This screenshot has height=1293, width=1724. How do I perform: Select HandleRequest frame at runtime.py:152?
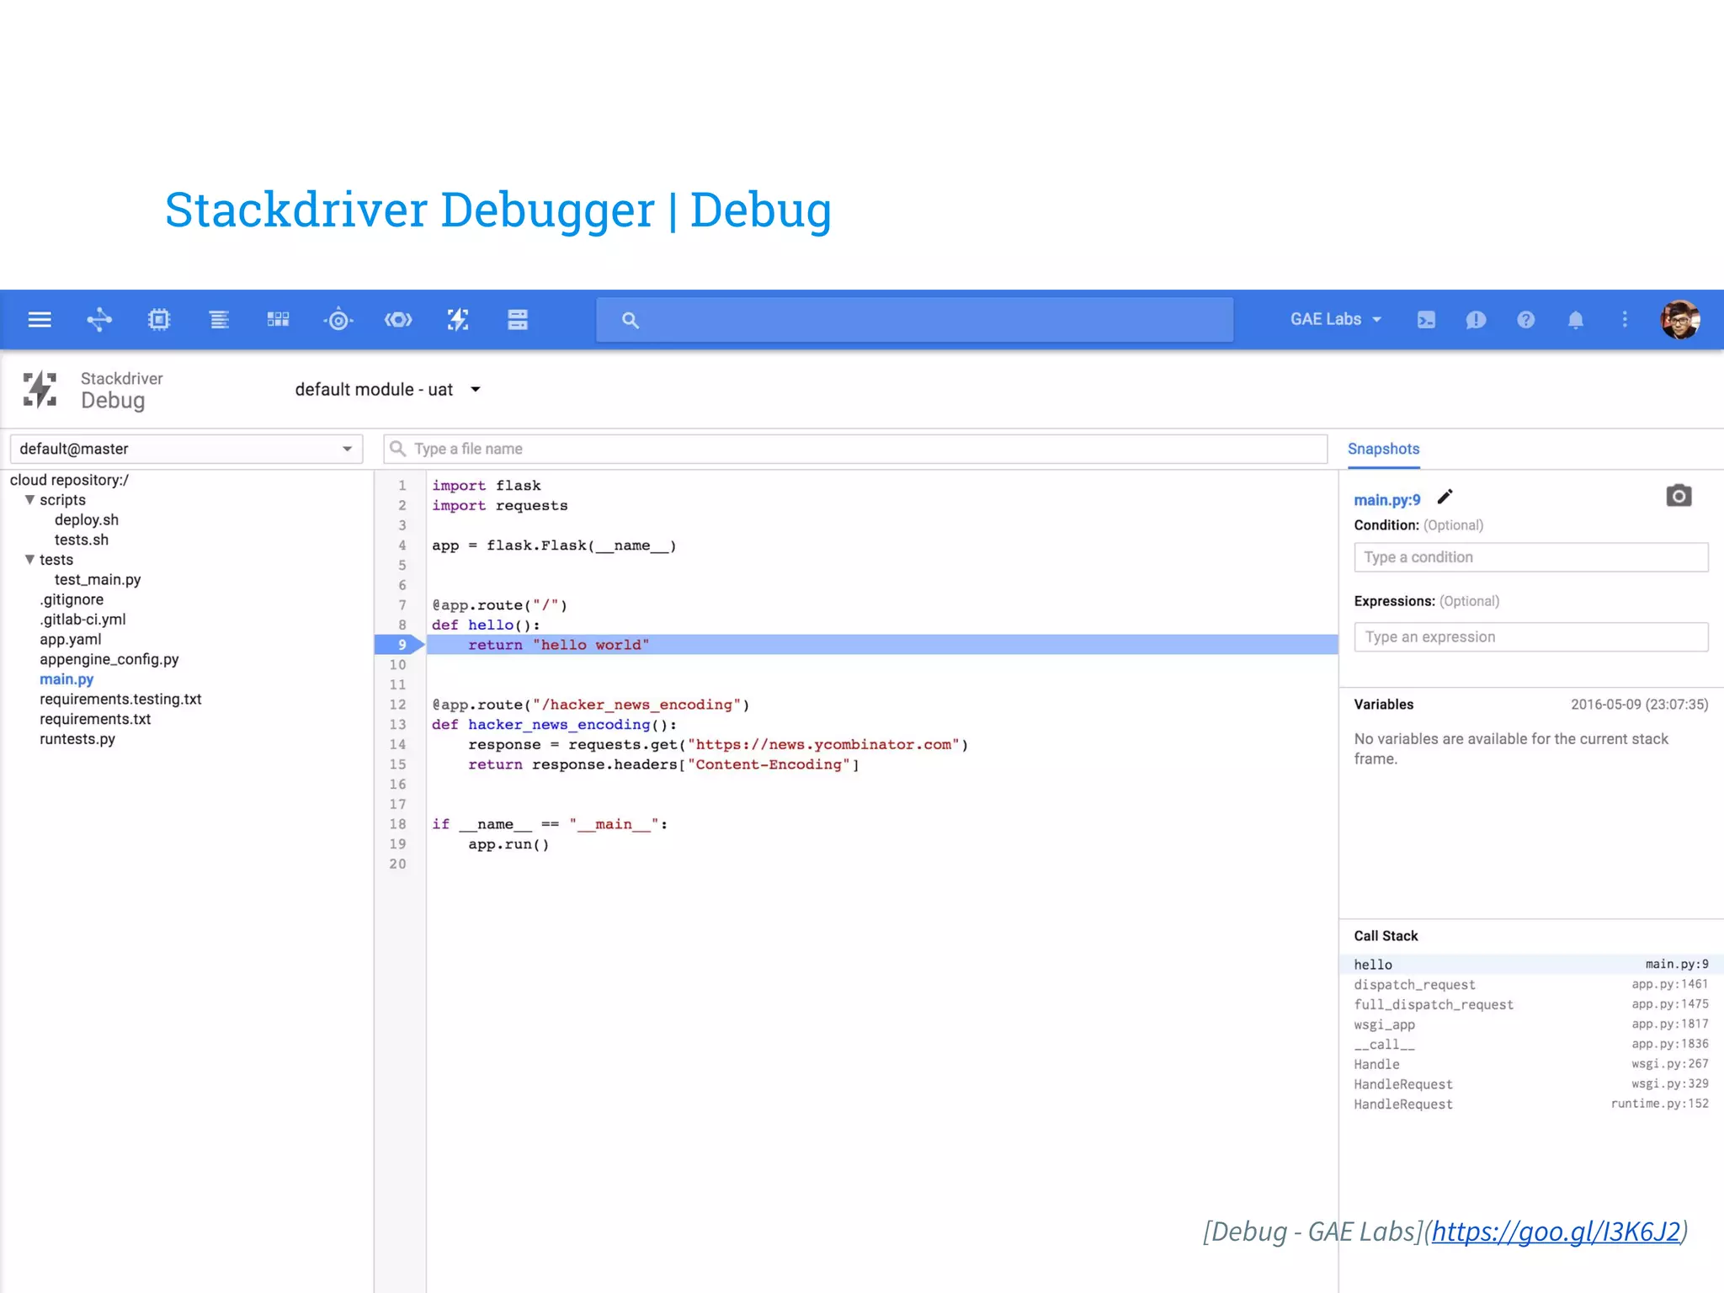pyautogui.click(x=1530, y=1104)
